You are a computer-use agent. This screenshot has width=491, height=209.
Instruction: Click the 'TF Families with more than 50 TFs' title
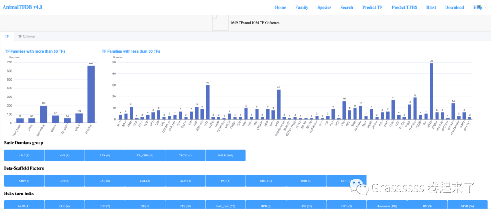point(35,51)
